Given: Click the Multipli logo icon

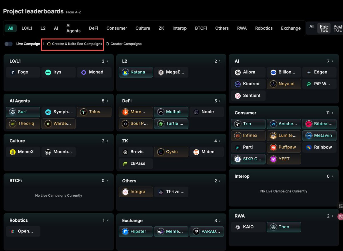Looking at the screenshot, I should tap(161, 112).
